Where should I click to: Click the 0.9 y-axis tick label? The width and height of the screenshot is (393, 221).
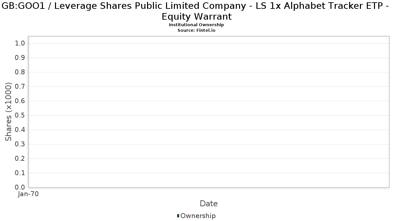point(20,58)
